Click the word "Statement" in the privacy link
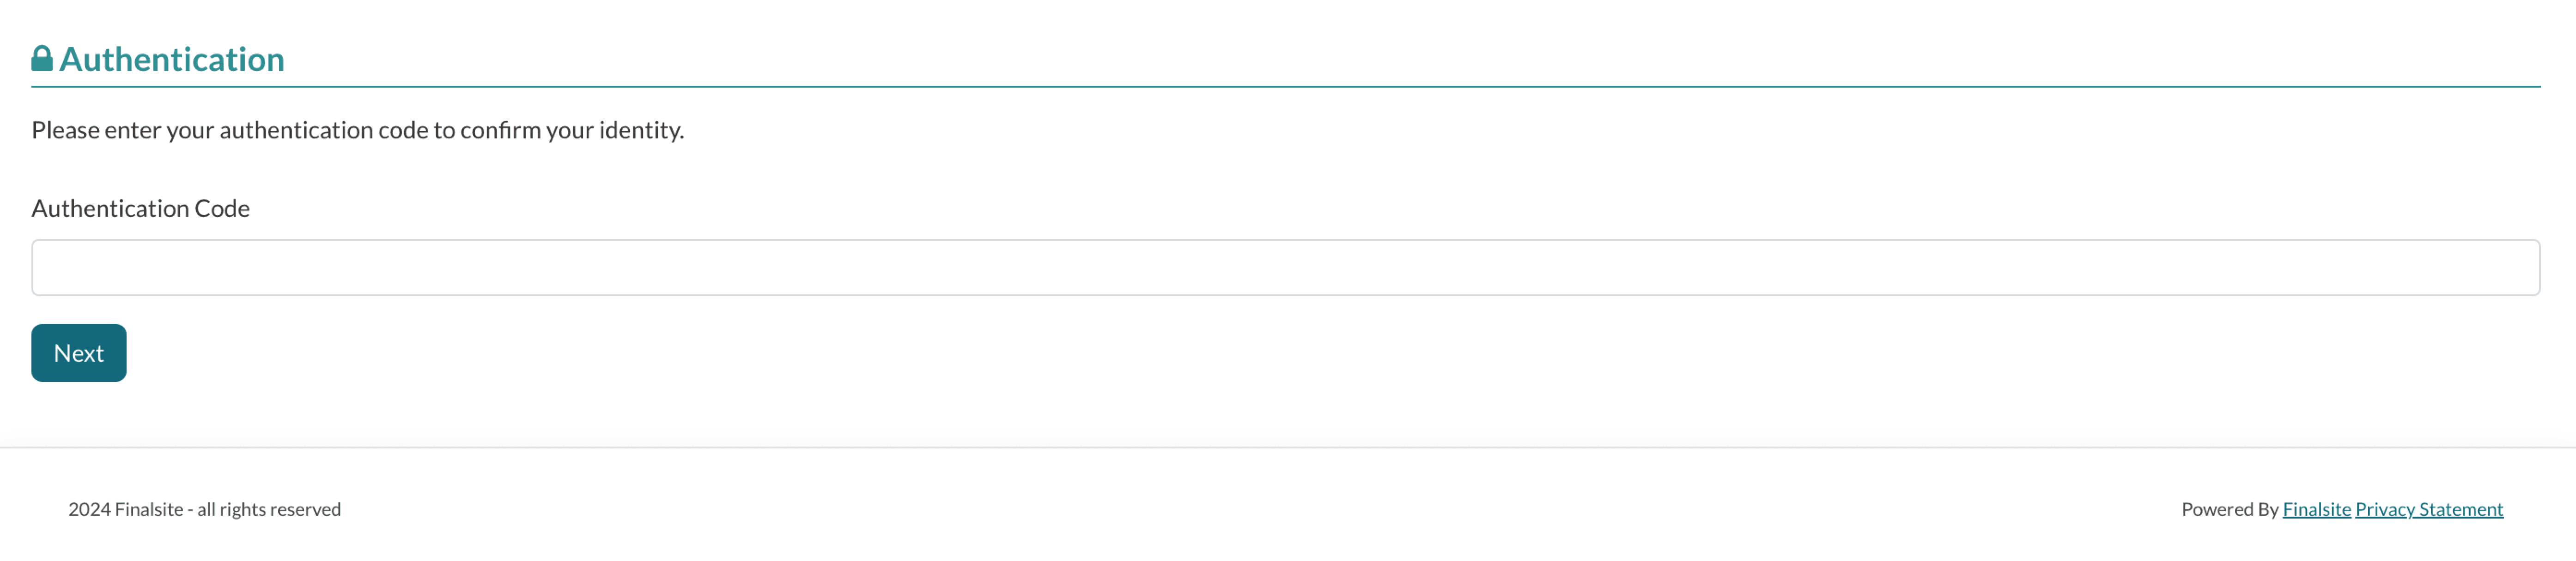The image size is (2576, 561). coord(2460,509)
